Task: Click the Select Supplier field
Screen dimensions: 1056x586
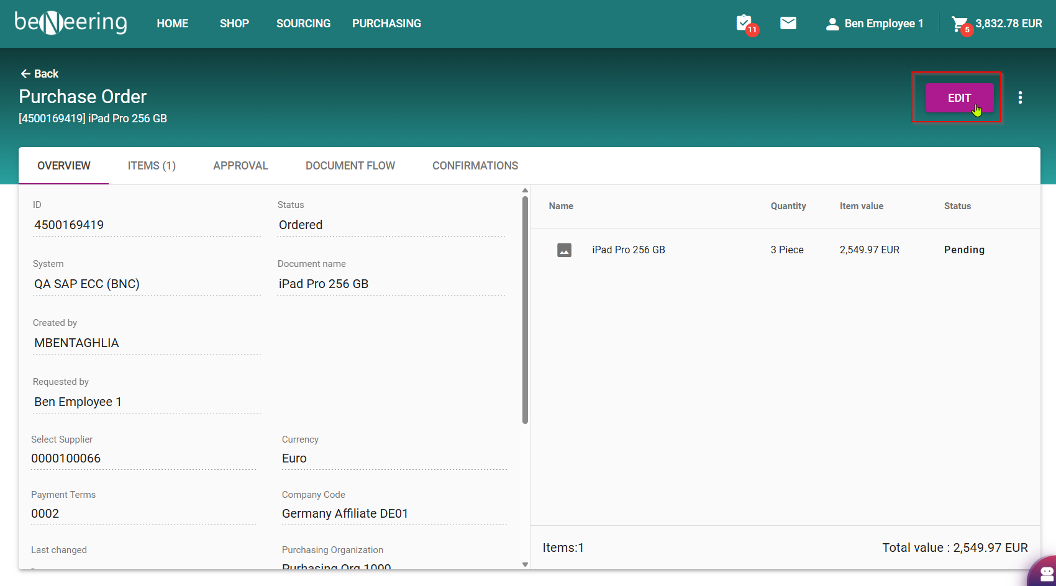Action: pos(143,458)
